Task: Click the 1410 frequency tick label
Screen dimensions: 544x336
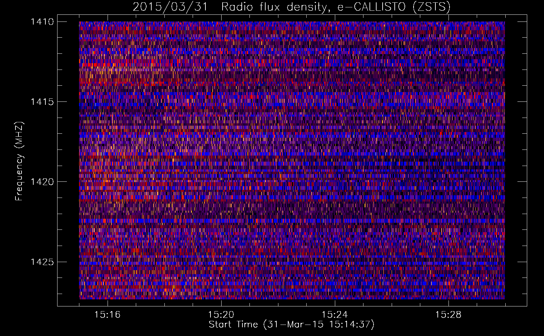Action: [42, 22]
